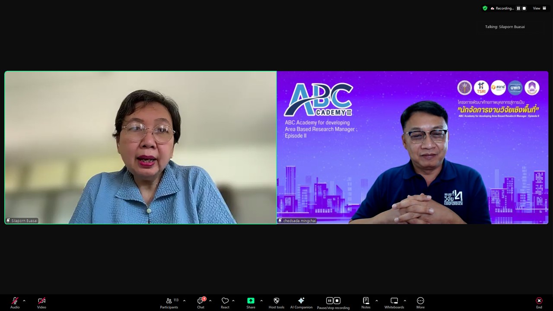
Task: Expand the chevron next to Notes
Action: (x=376, y=301)
